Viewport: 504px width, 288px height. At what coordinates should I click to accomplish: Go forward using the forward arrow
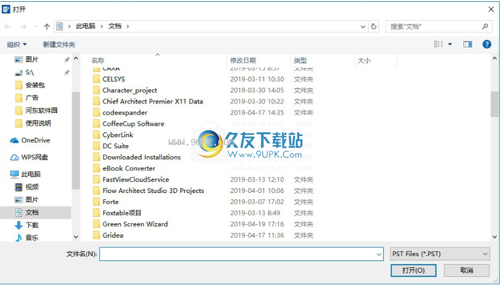(x=23, y=26)
